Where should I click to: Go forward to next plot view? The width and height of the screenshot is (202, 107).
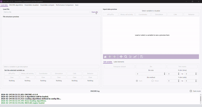(x=114, y=57)
